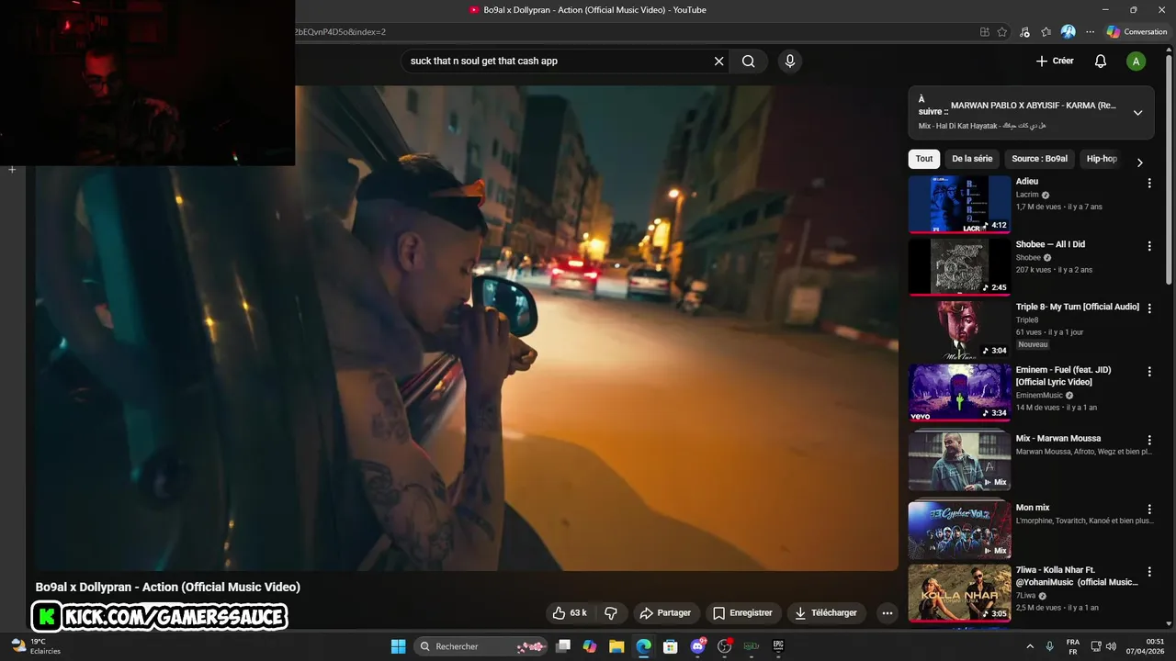Click the search magnifier button

[x=749, y=62]
